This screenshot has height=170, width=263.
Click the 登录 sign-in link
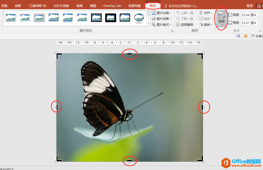click(250, 6)
